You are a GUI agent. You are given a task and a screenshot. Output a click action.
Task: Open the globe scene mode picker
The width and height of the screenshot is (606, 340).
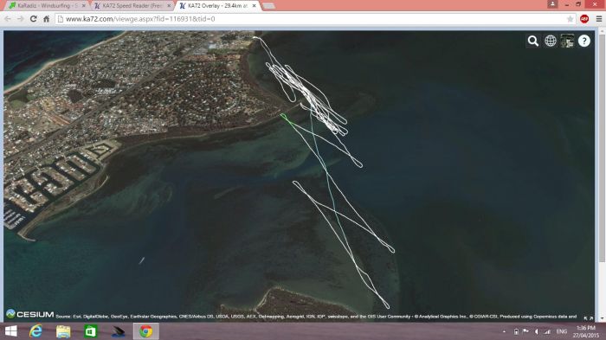point(551,41)
